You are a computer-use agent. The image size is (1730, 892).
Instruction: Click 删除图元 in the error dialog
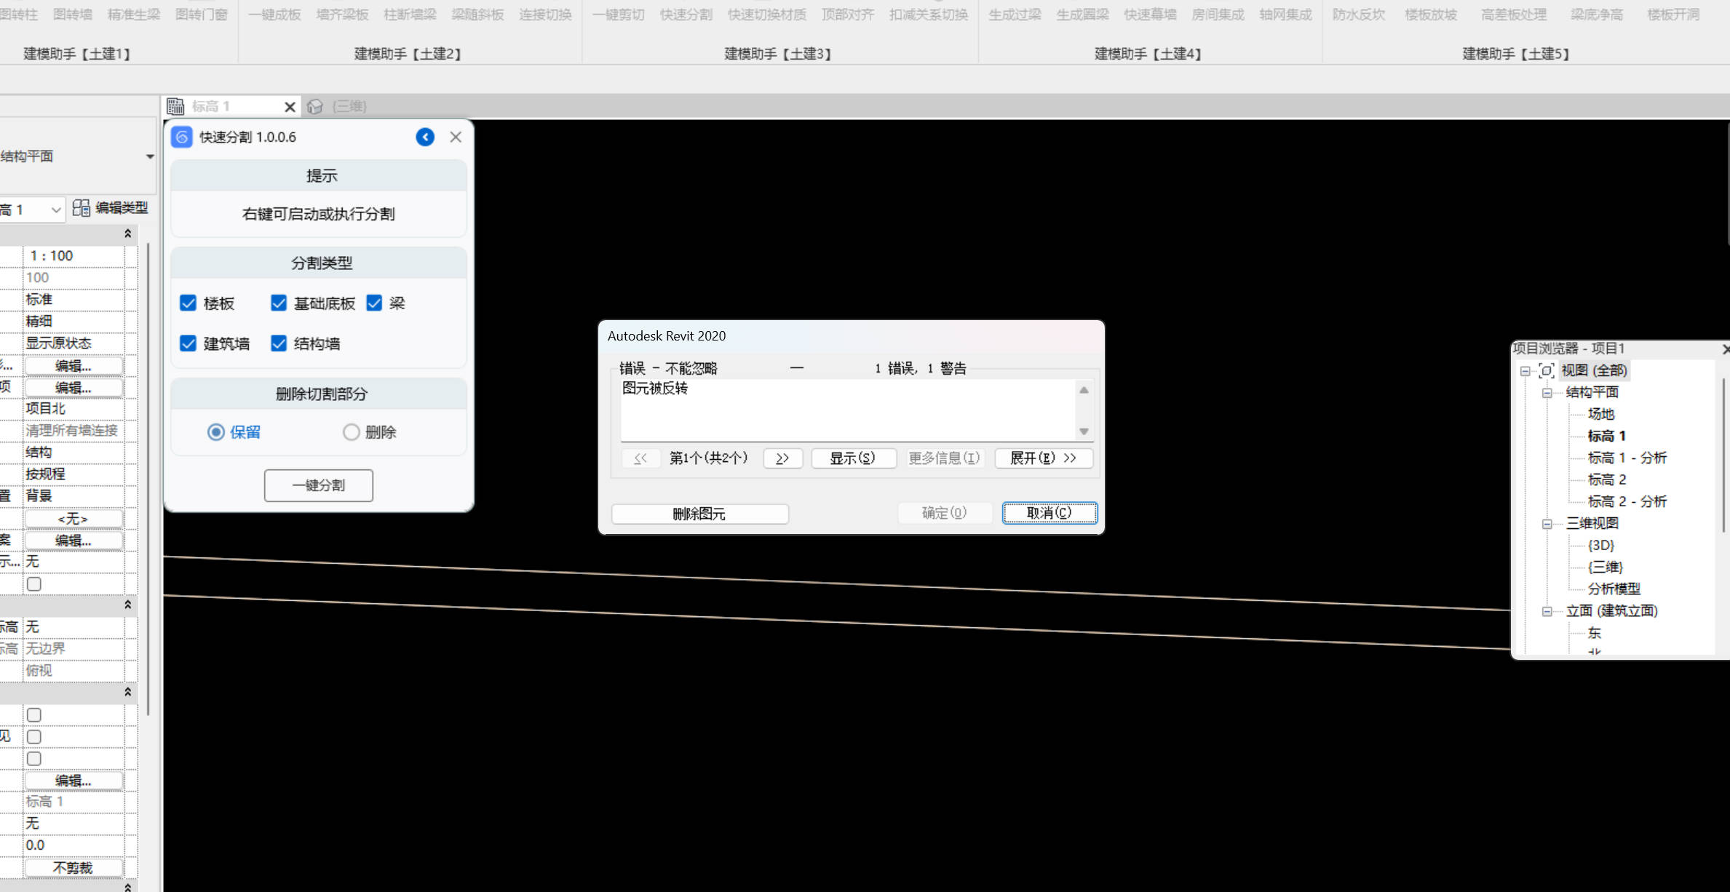tap(699, 514)
